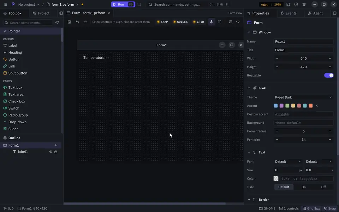Image resolution: width=339 pixels, height=212 pixels.
Task: Toggle SNAP in the designer toolbar
Action: [162, 22]
